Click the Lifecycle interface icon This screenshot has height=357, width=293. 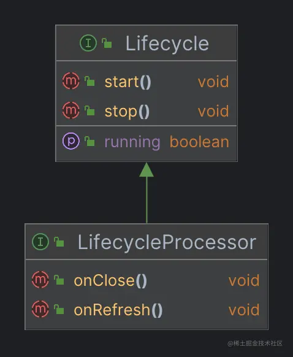(x=88, y=43)
